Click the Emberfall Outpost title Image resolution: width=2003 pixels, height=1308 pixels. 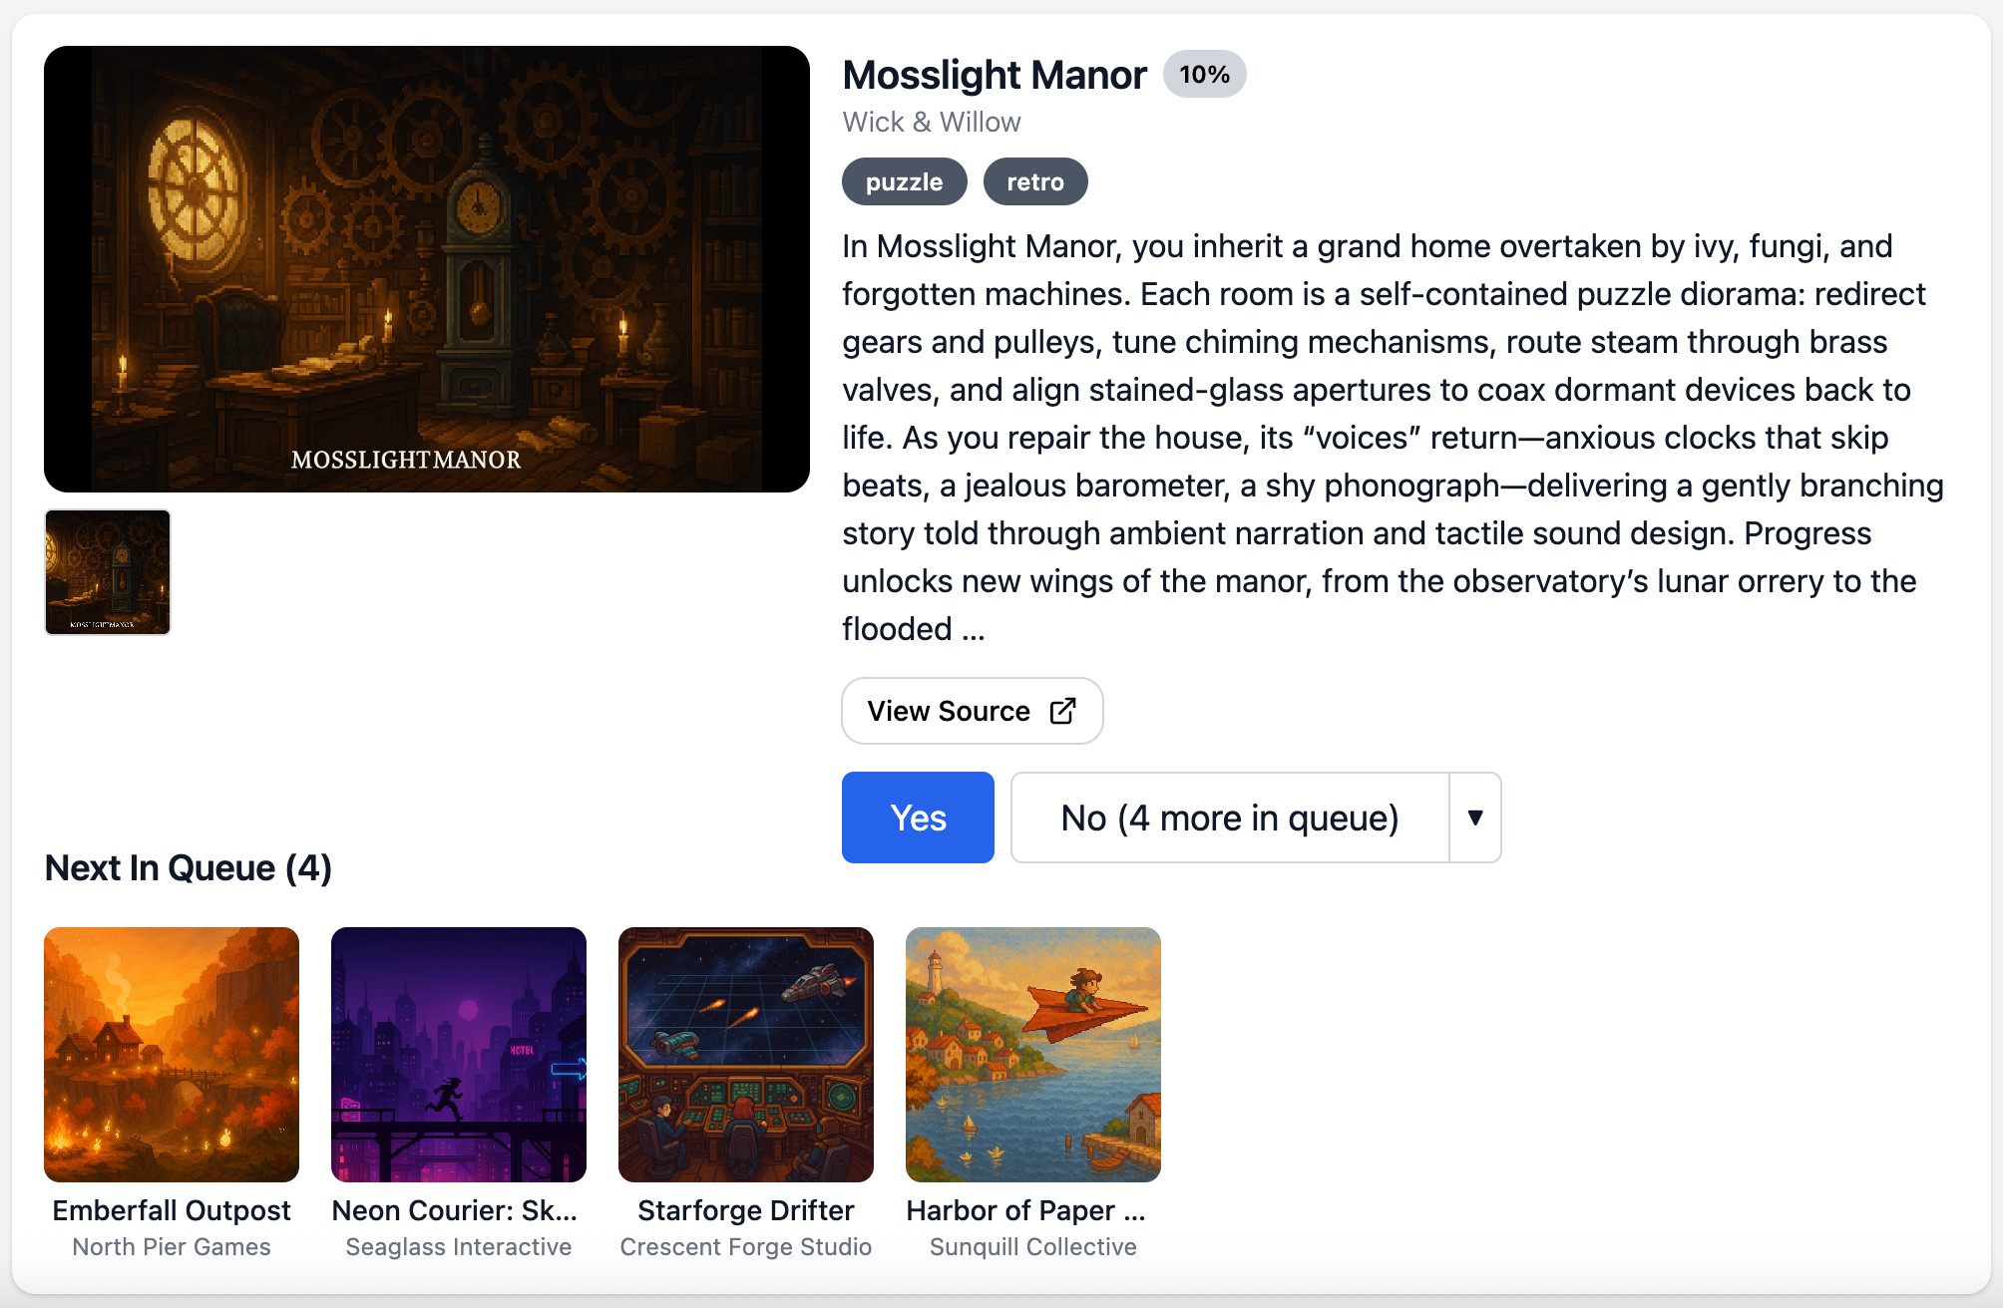[x=172, y=1210]
